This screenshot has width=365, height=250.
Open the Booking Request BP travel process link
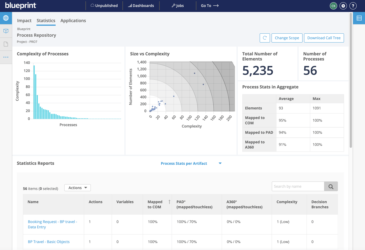[x=52, y=225]
